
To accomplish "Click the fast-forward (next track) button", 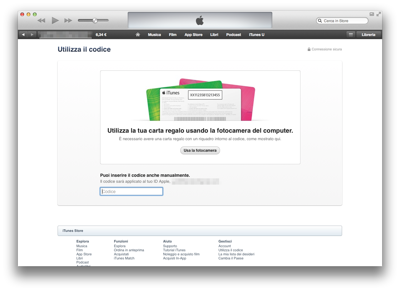I will coord(68,21).
